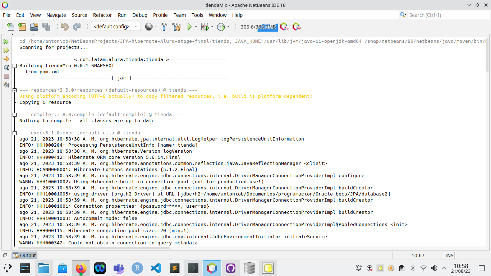This screenshot has width=491, height=276.
Task: Click the globe browser icon in toolbar
Action: [148, 27]
